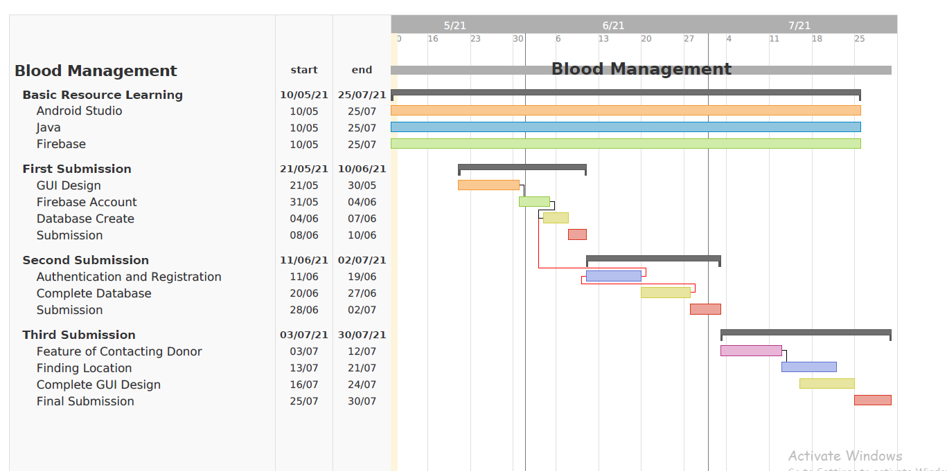Click the pink Feature of Contacting Donor bar

pos(751,351)
